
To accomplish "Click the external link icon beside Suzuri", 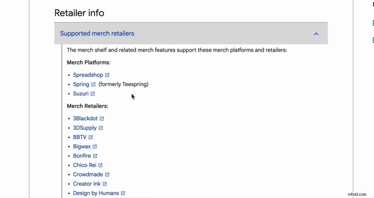I will (x=93, y=94).
